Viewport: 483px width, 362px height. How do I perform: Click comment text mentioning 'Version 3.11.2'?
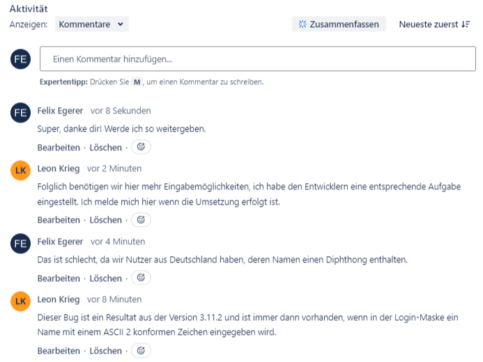click(x=247, y=325)
